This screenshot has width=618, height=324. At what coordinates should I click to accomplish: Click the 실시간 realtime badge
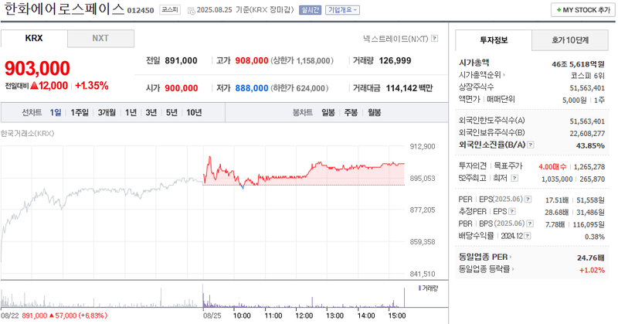click(311, 10)
